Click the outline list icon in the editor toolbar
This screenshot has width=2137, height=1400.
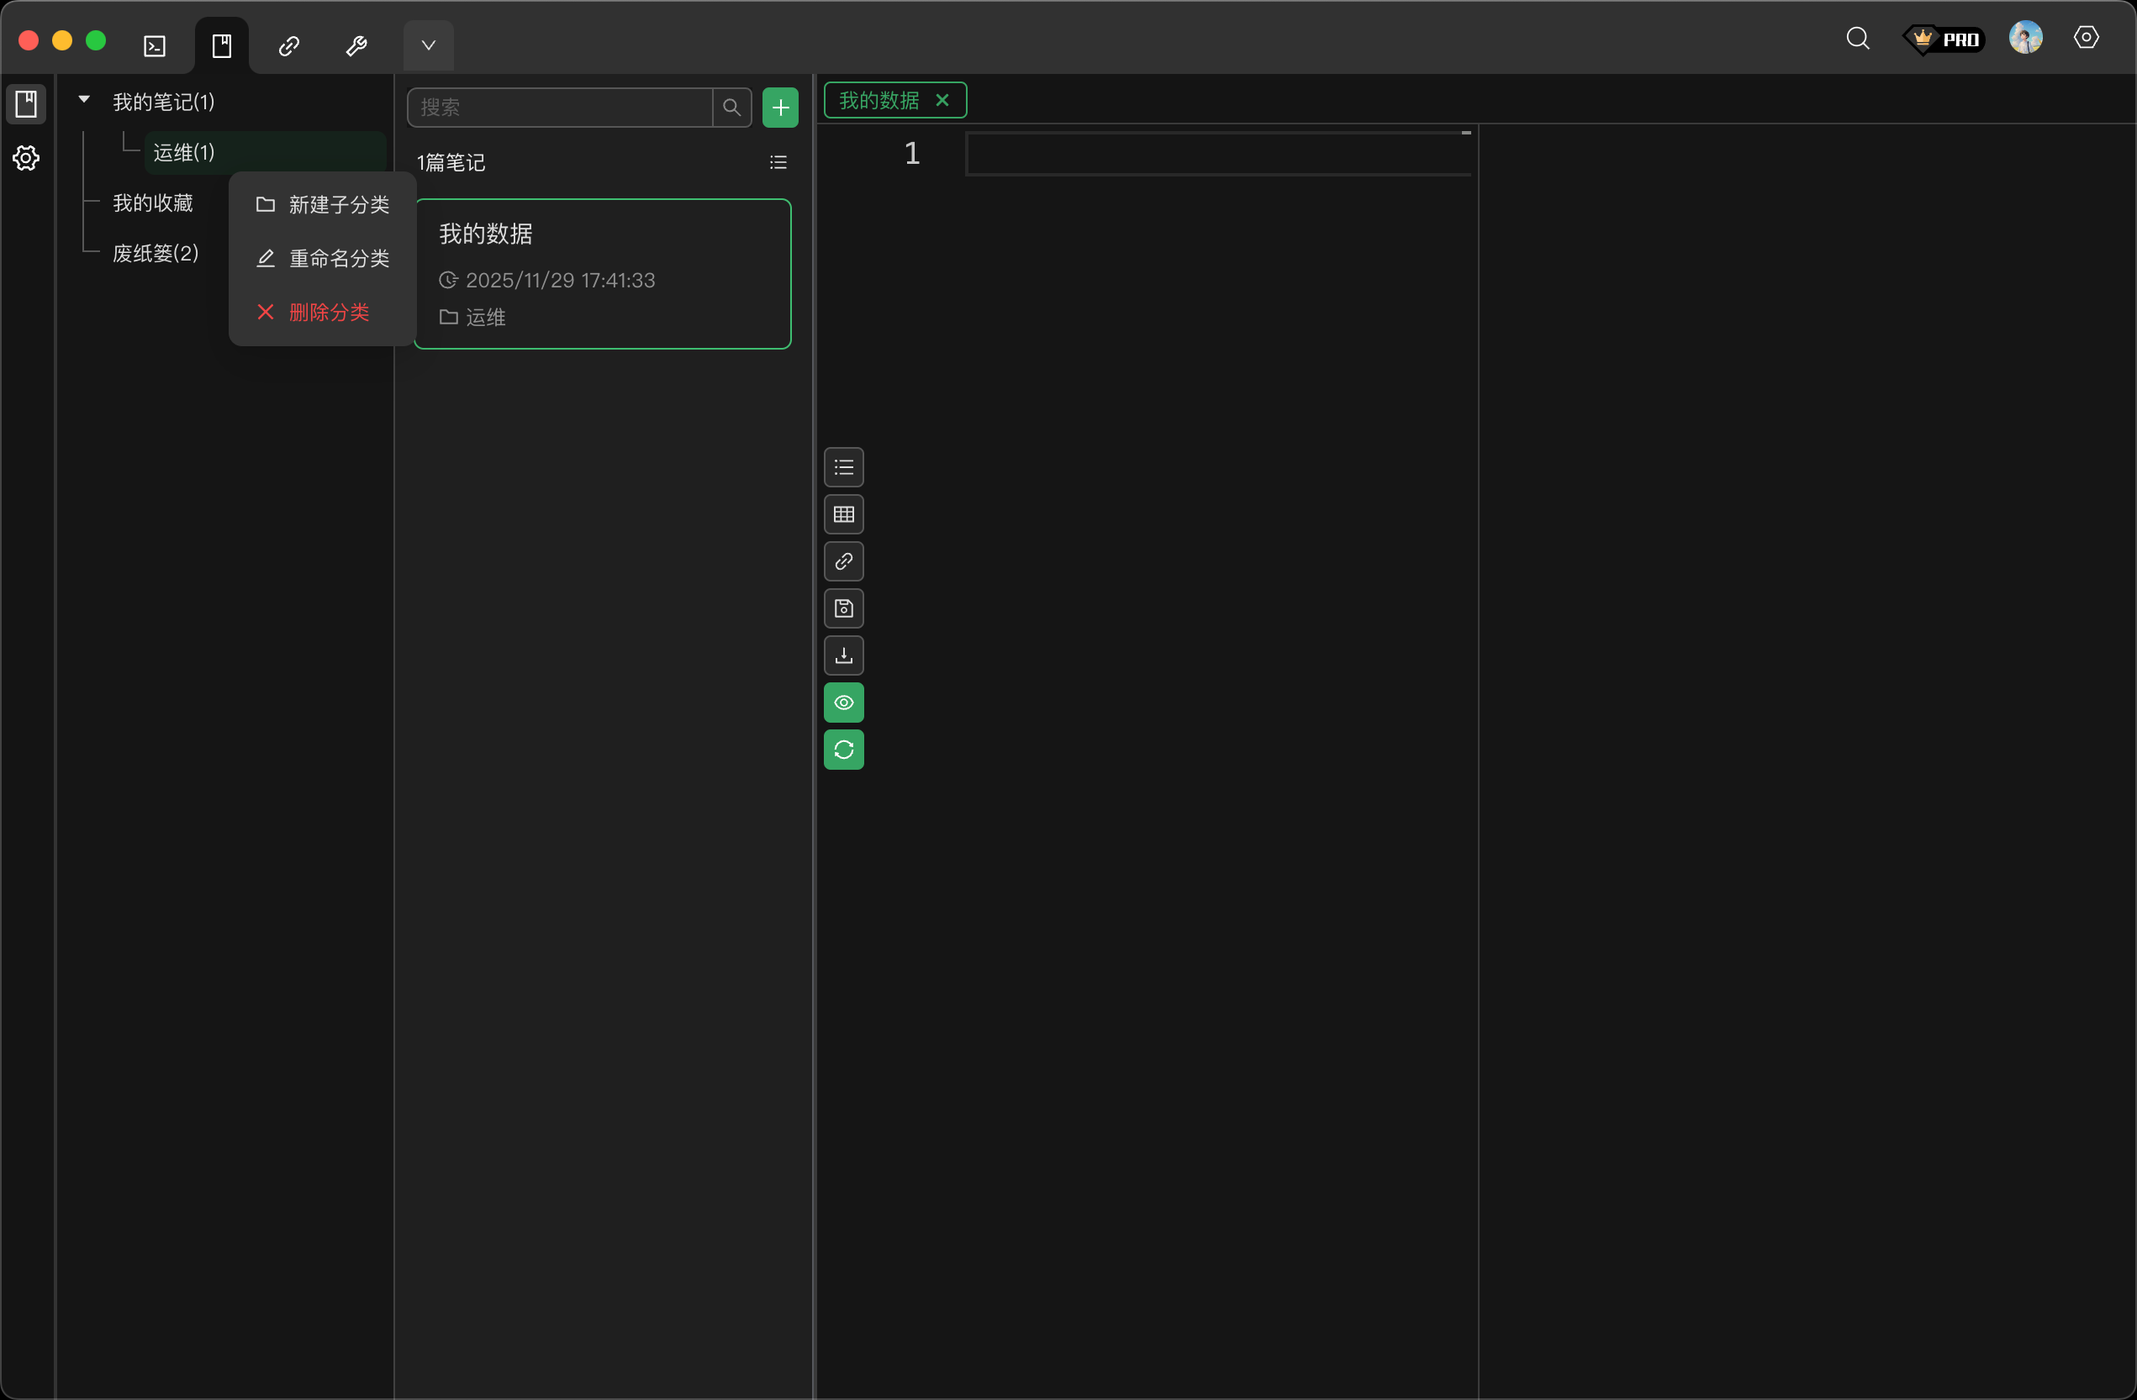pyautogui.click(x=843, y=467)
